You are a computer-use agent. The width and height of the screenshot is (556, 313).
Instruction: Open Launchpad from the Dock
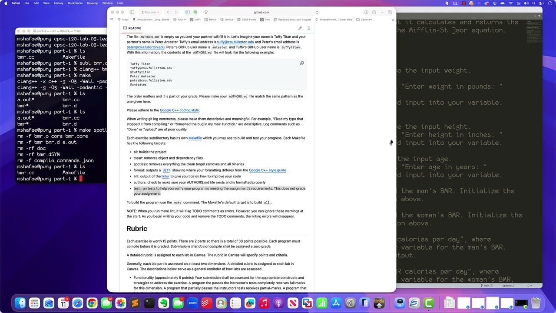(34, 303)
